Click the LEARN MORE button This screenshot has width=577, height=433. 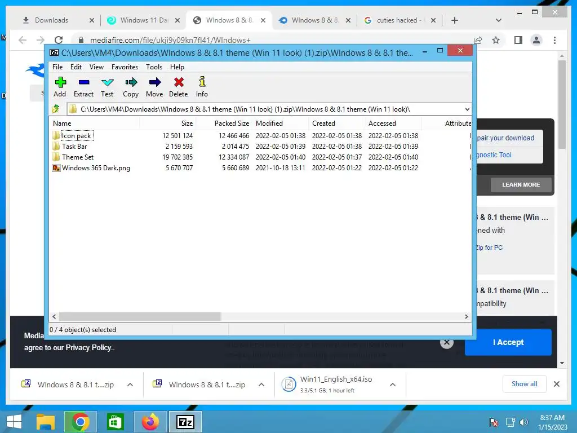[521, 184]
